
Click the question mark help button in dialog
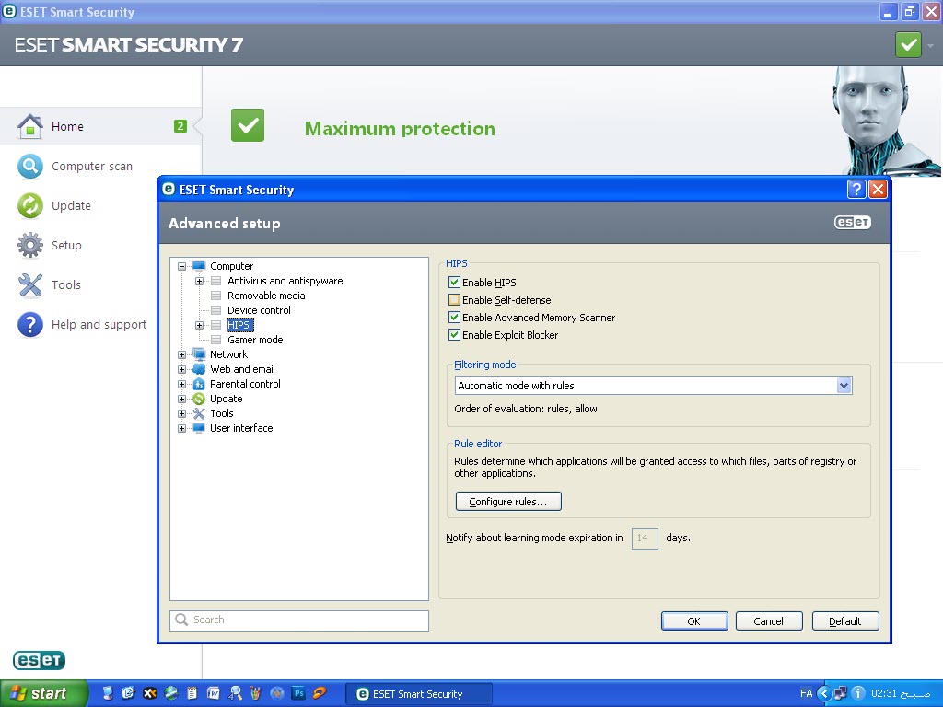(x=856, y=190)
